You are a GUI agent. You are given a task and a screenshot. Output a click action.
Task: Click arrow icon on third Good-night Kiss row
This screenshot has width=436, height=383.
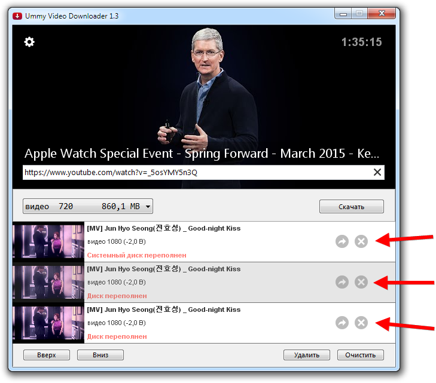342,323
